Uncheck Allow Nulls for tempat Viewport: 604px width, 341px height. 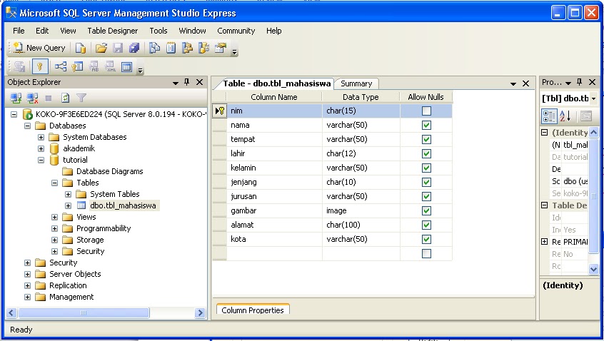(x=426, y=139)
